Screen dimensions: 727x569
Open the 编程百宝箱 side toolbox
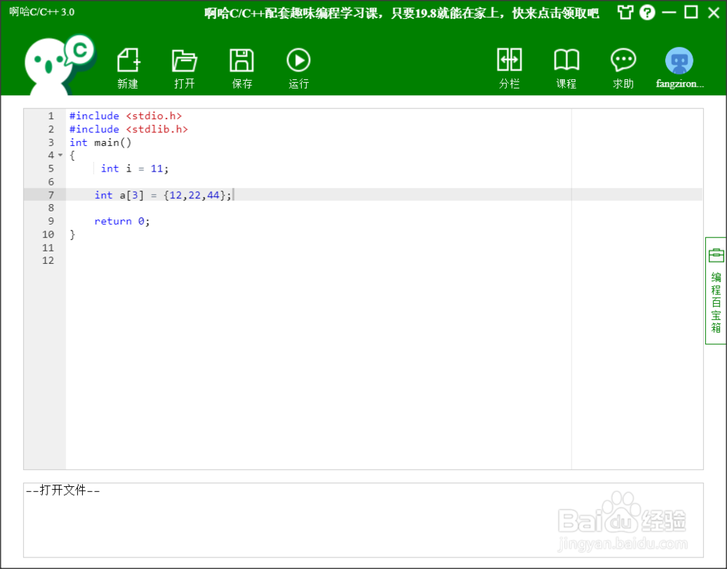tap(716, 291)
